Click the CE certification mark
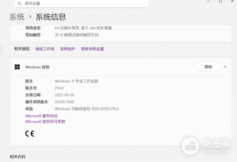237x162 pixels. pos(30,134)
